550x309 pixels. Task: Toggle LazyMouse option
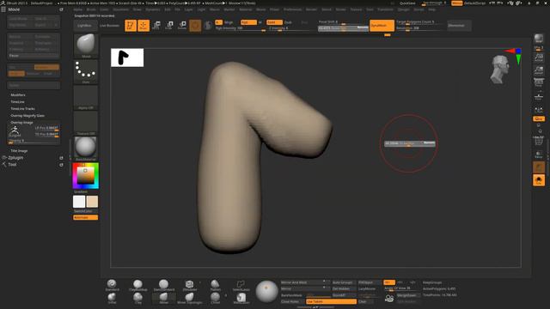tap(367, 288)
